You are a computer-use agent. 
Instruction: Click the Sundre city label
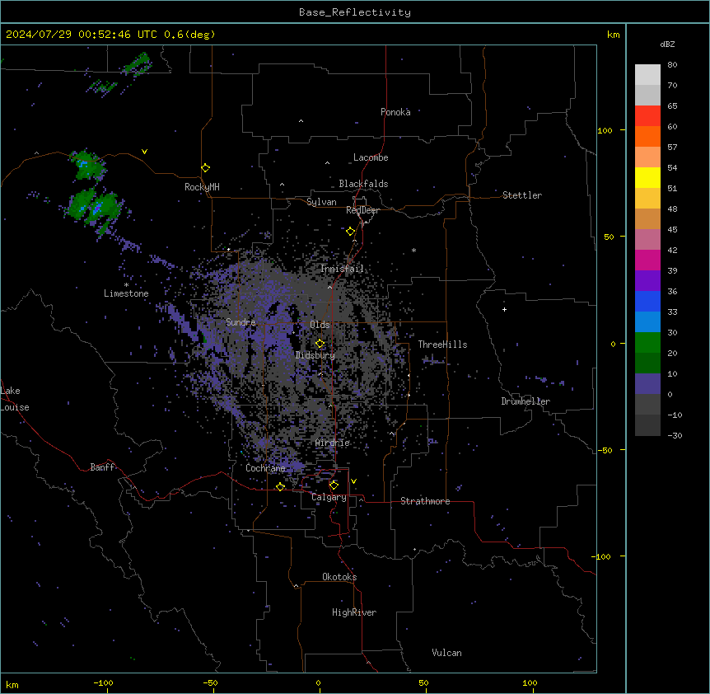click(241, 322)
